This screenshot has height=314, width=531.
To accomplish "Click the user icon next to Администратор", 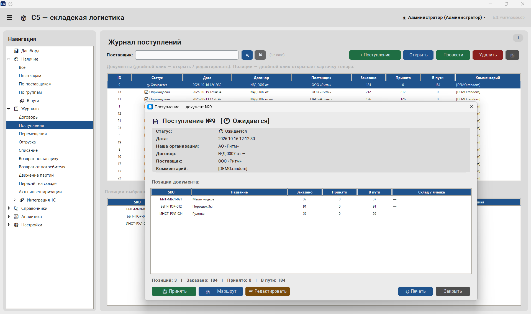I will (404, 18).
